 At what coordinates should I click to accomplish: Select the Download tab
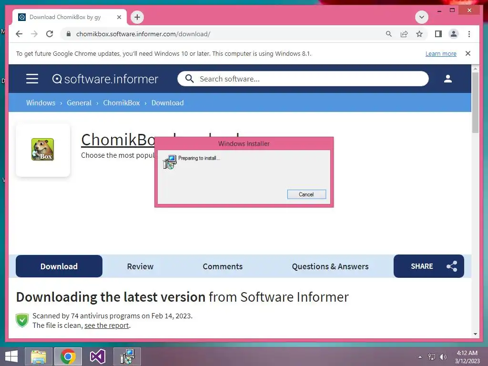coord(59,266)
